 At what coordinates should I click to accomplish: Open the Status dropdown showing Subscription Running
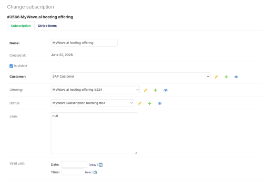pos(92,103)
